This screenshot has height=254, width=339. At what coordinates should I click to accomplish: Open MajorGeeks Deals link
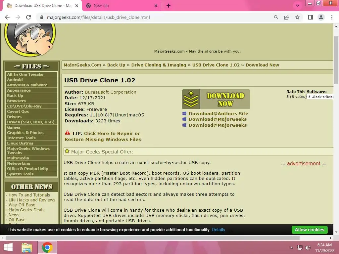pos(26,210)
